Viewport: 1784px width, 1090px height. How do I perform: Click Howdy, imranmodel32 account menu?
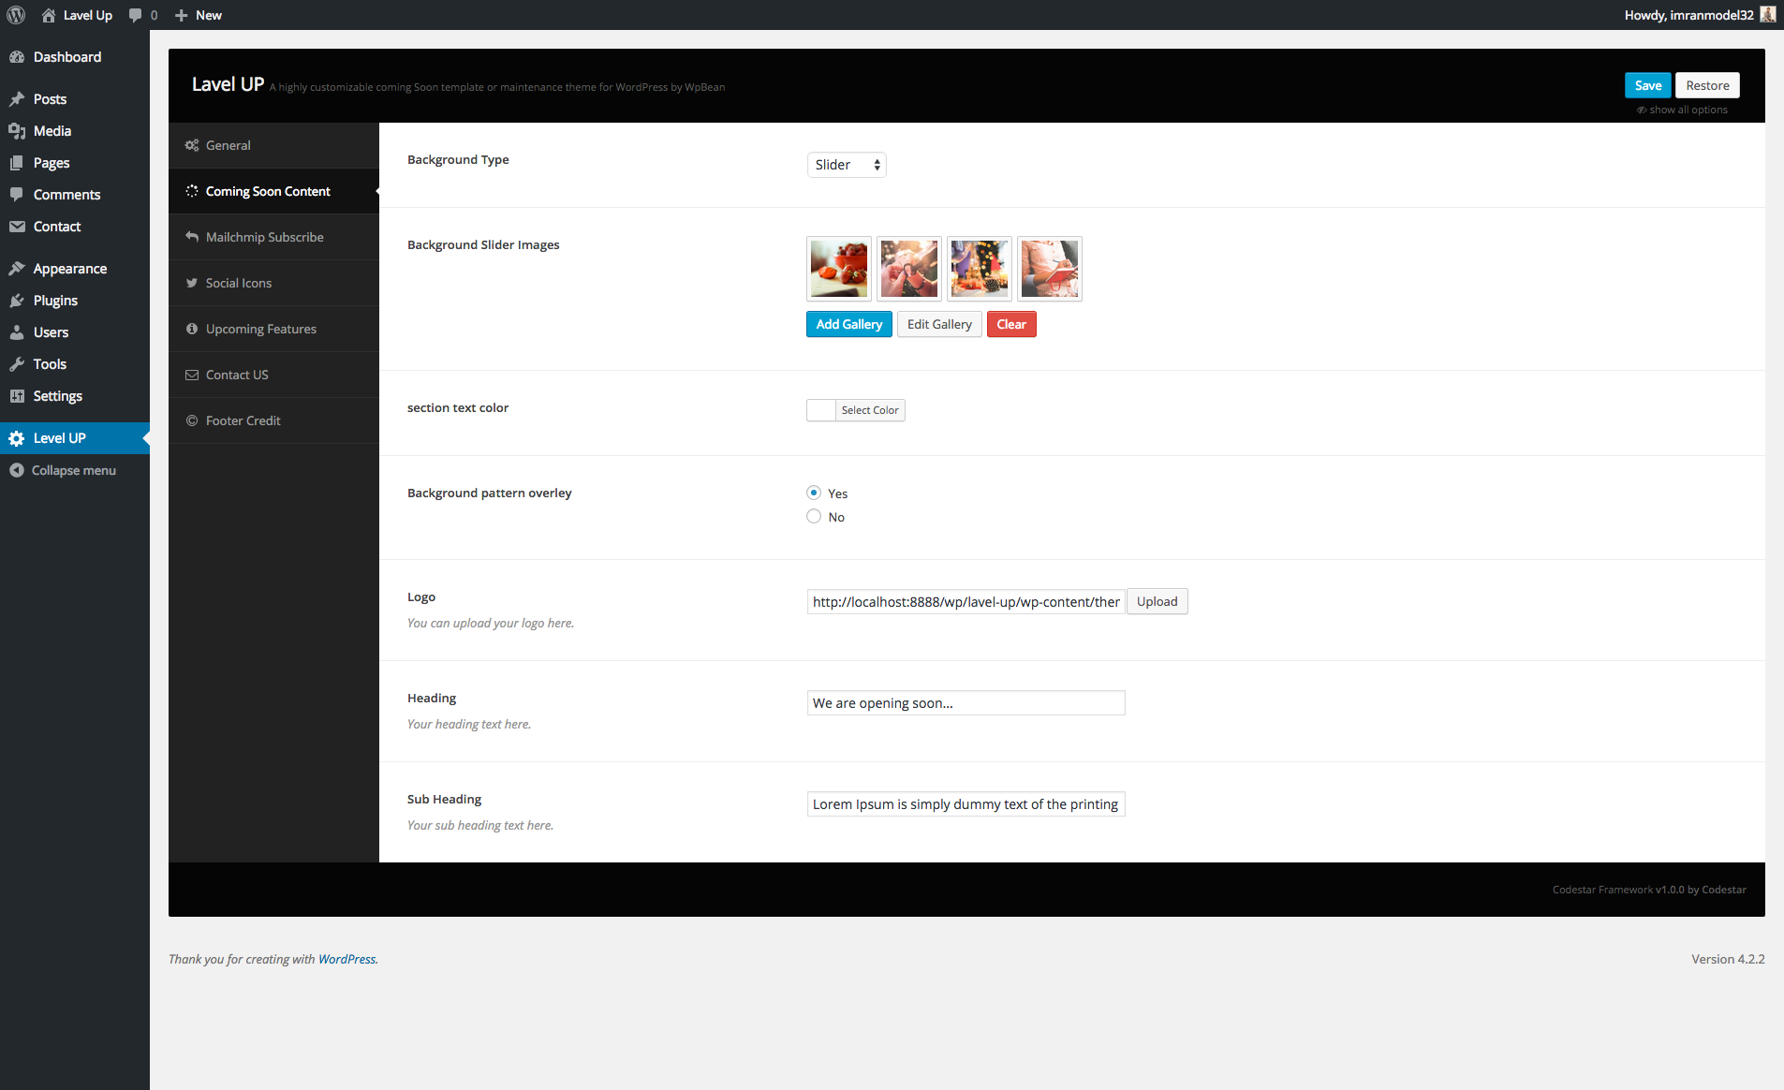[x=1699, y=15]
